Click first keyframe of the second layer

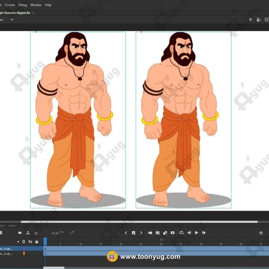[x=45, y=253]
